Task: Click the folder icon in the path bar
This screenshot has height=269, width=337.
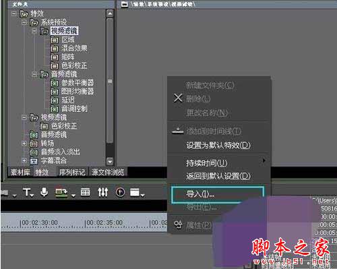Action: click(x=125, y=4)
